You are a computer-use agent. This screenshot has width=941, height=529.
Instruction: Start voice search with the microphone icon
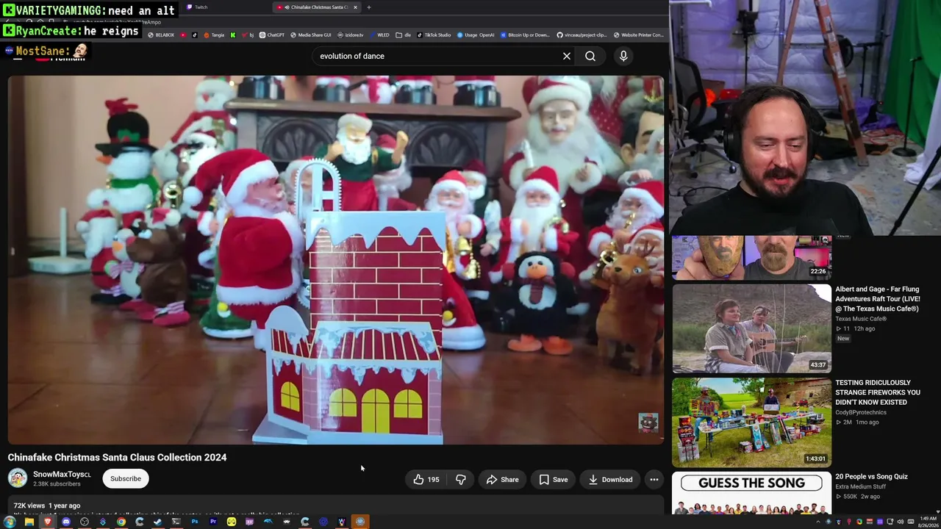click(623, 56)
